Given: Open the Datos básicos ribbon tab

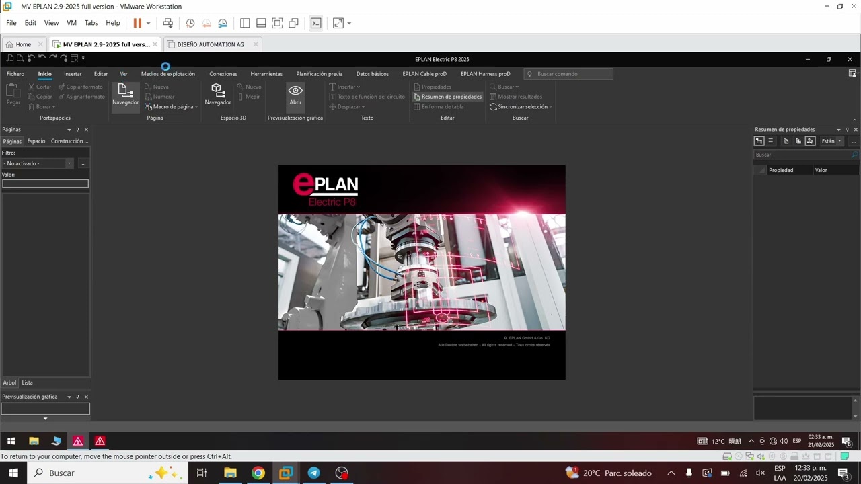Looking at the screenshot, I should pos(373,74).
